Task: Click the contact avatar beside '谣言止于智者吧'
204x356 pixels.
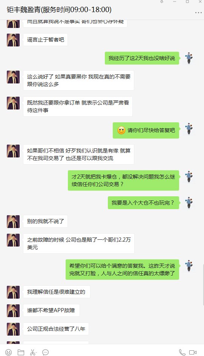Action: [x=13, y=40]
